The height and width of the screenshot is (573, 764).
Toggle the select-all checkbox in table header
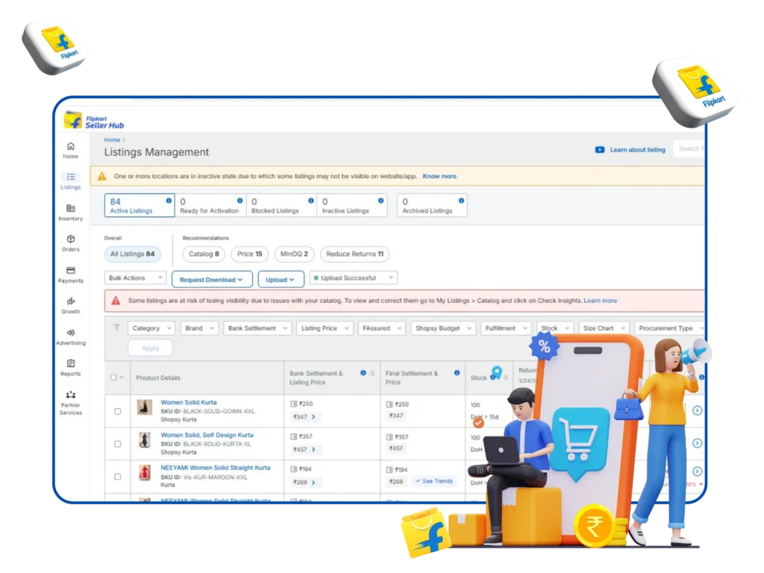(x=114, y=378)
